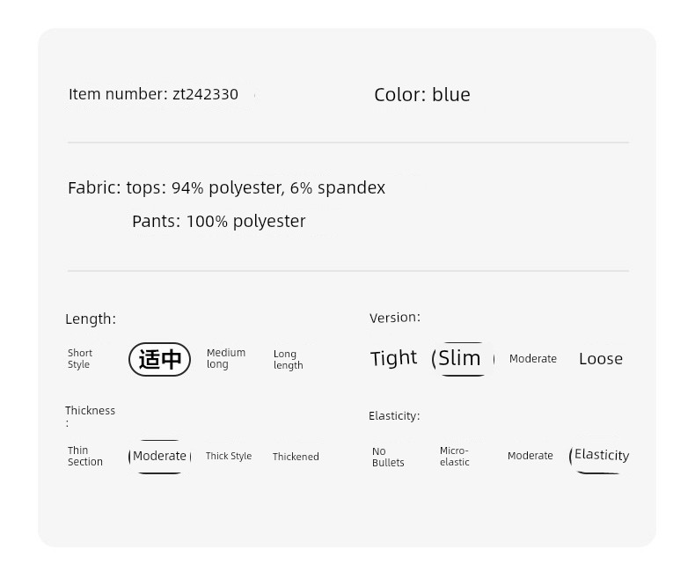Select the Loose version option

point(601,359)
